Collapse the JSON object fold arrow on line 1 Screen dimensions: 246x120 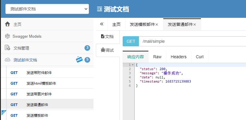(133, 65)
